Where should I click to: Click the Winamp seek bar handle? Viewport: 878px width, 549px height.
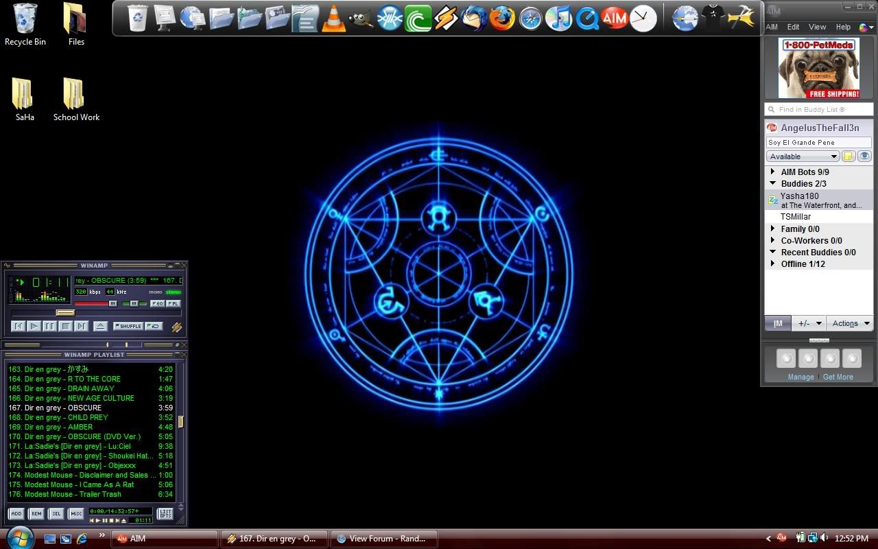tap(65, 313)
